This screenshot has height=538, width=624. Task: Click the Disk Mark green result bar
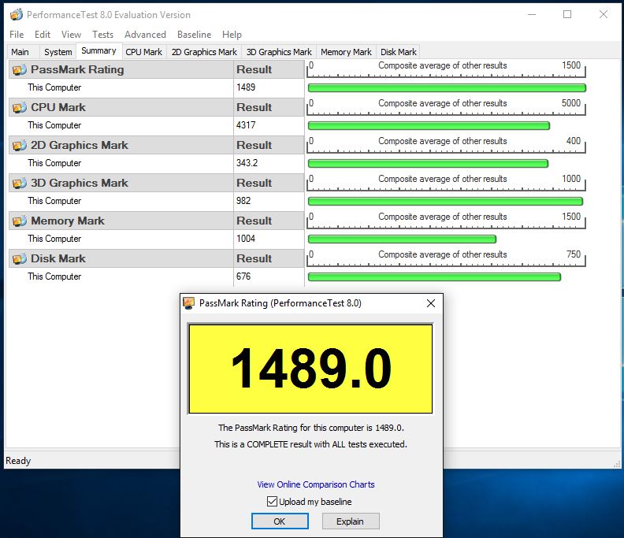435,277
